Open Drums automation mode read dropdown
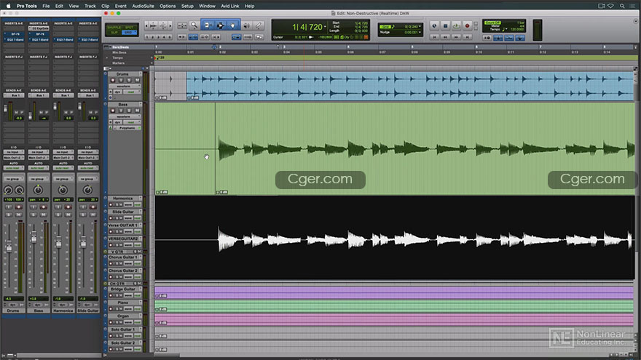641x360 pixels. (132, 92)
